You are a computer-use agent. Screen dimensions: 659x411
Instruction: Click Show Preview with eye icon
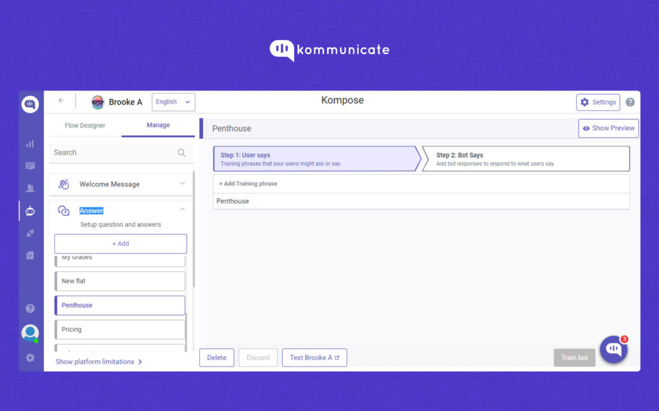click(608, 128)
